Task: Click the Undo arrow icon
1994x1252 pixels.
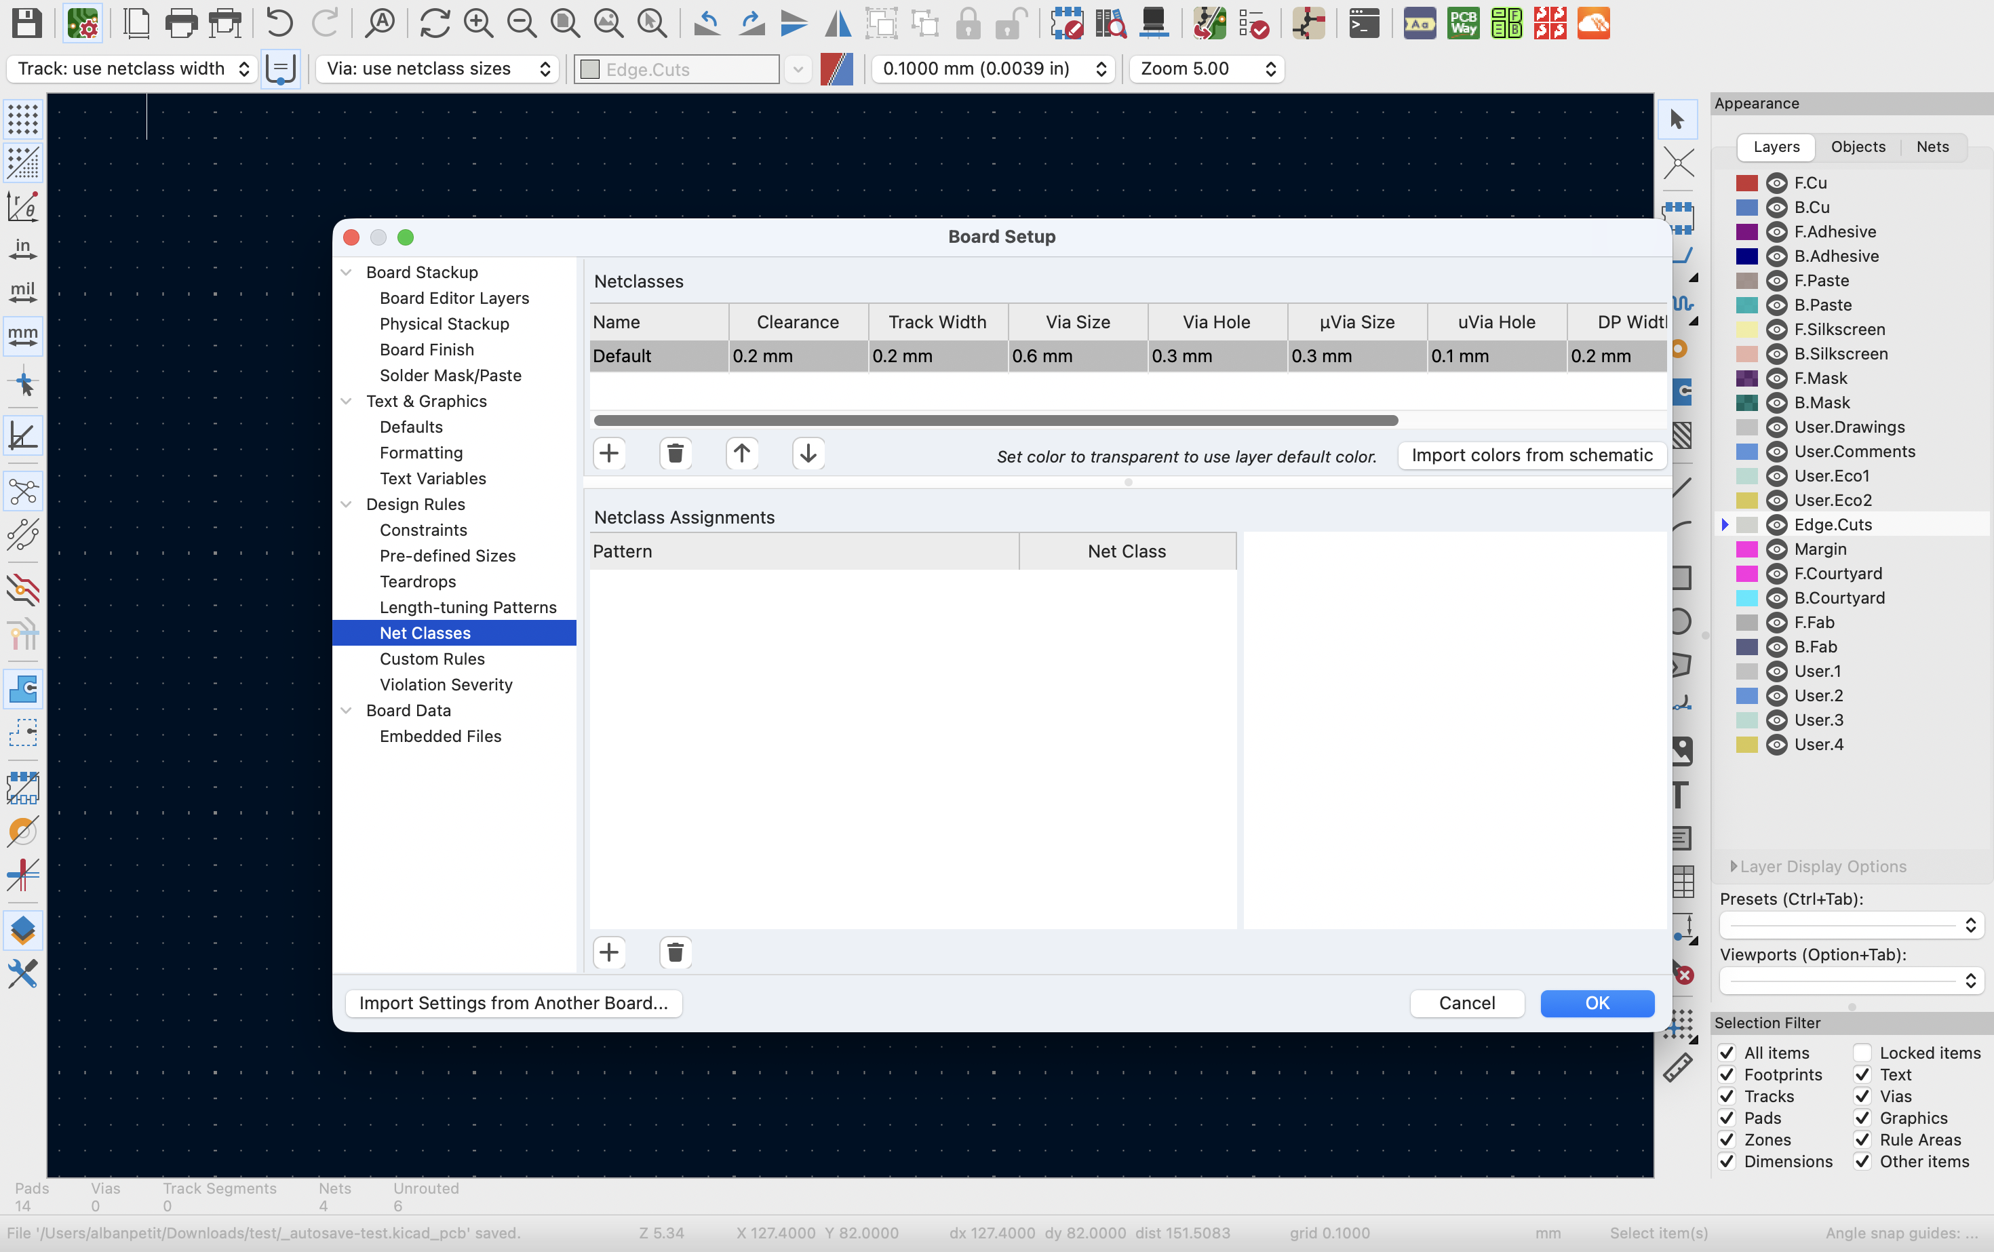Action: click(279, 22)
